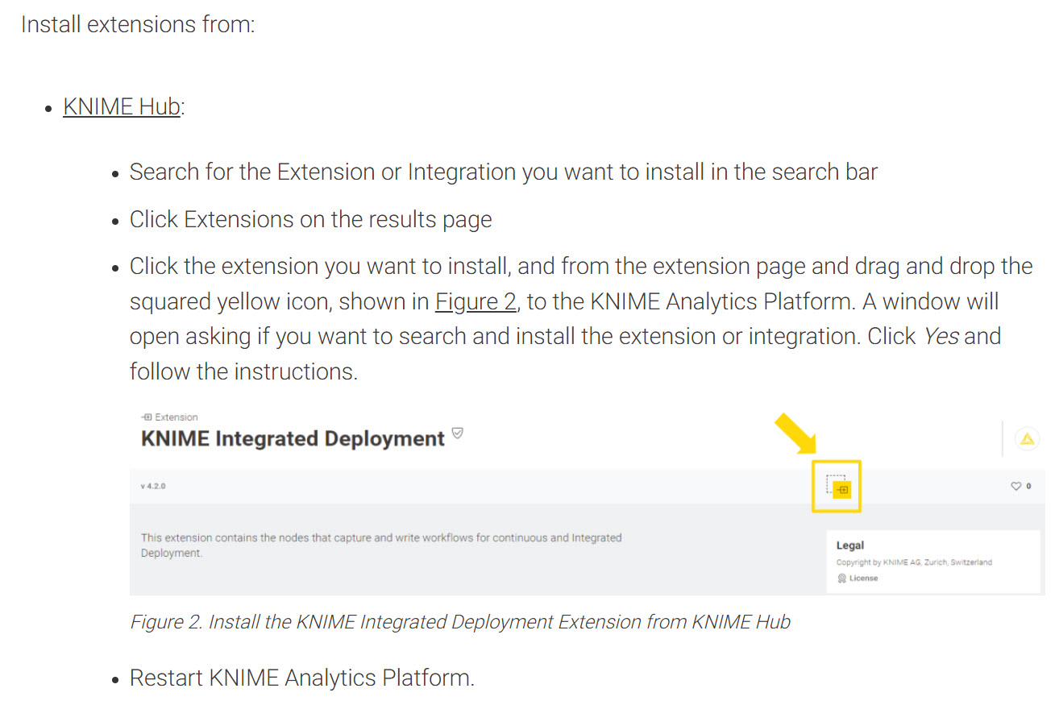Click the KNIME Integrated Deployment title
This screenshot has height=705, width=1055.
point(293,439)
